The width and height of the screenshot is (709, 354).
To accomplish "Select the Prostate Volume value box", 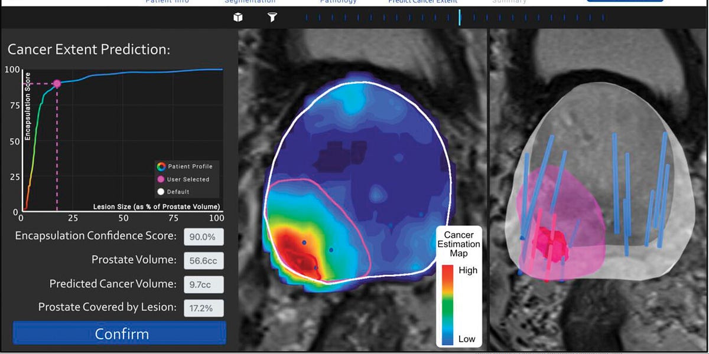I will (x=204, y=260).
